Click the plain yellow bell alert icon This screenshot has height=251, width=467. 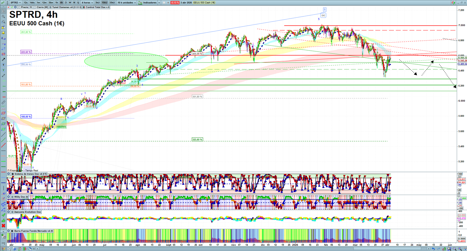[4, 33]
